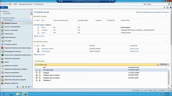
Task: Open PowerShell from the Windows taskbar
Action: [x=11, y=94]
